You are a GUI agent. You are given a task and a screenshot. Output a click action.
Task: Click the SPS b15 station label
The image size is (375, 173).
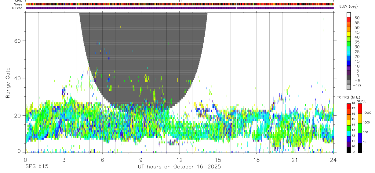37,167
